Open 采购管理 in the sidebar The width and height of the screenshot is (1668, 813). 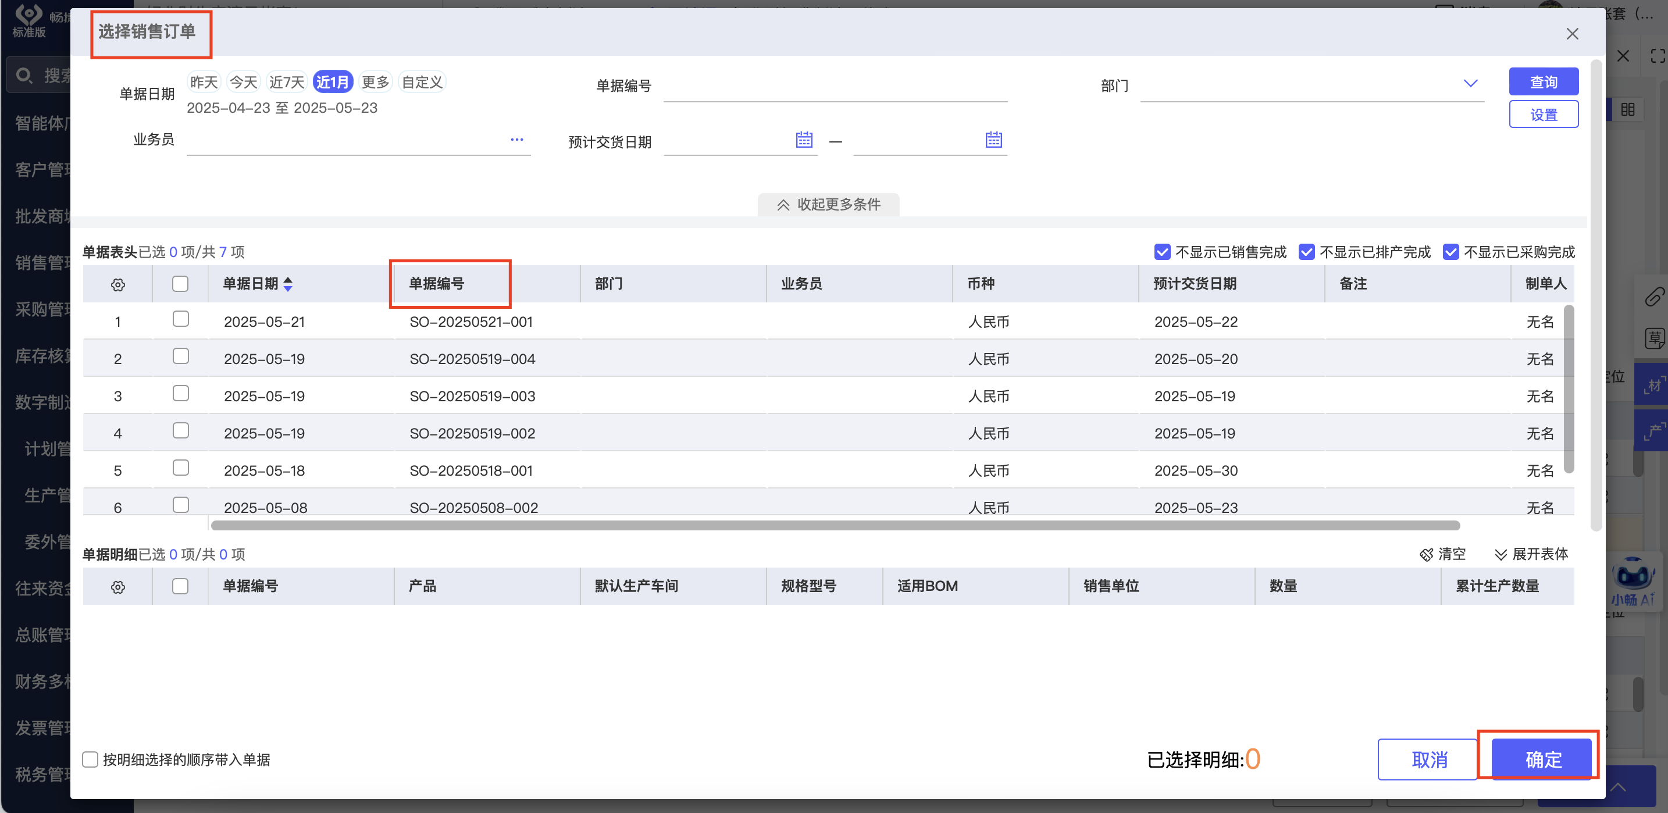click(x=42, y=309)
